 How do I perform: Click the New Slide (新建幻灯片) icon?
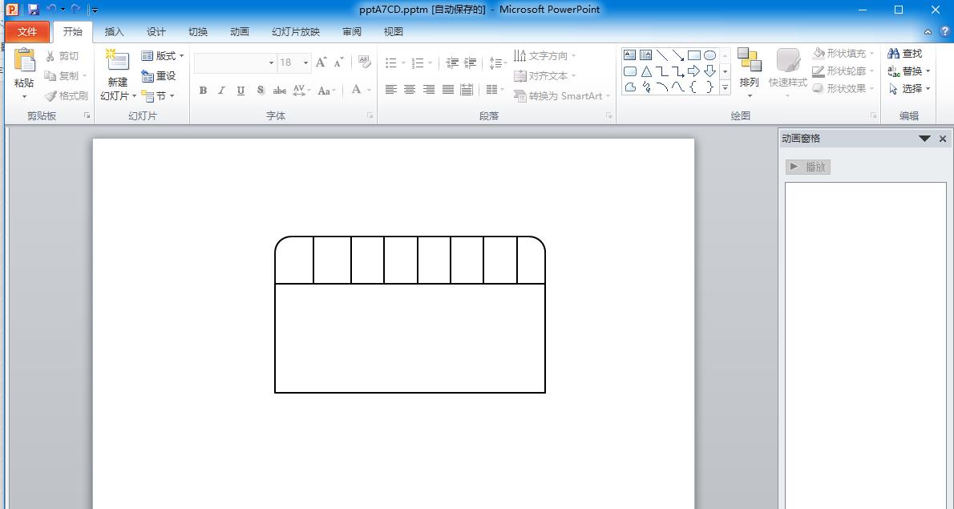point(117,61)
